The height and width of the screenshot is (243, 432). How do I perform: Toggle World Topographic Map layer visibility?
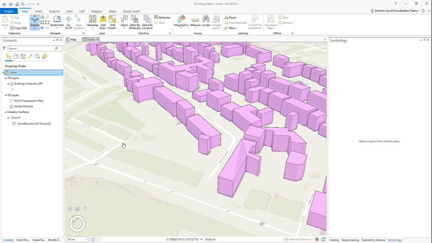pyautogui.click(x=12, y=101)
